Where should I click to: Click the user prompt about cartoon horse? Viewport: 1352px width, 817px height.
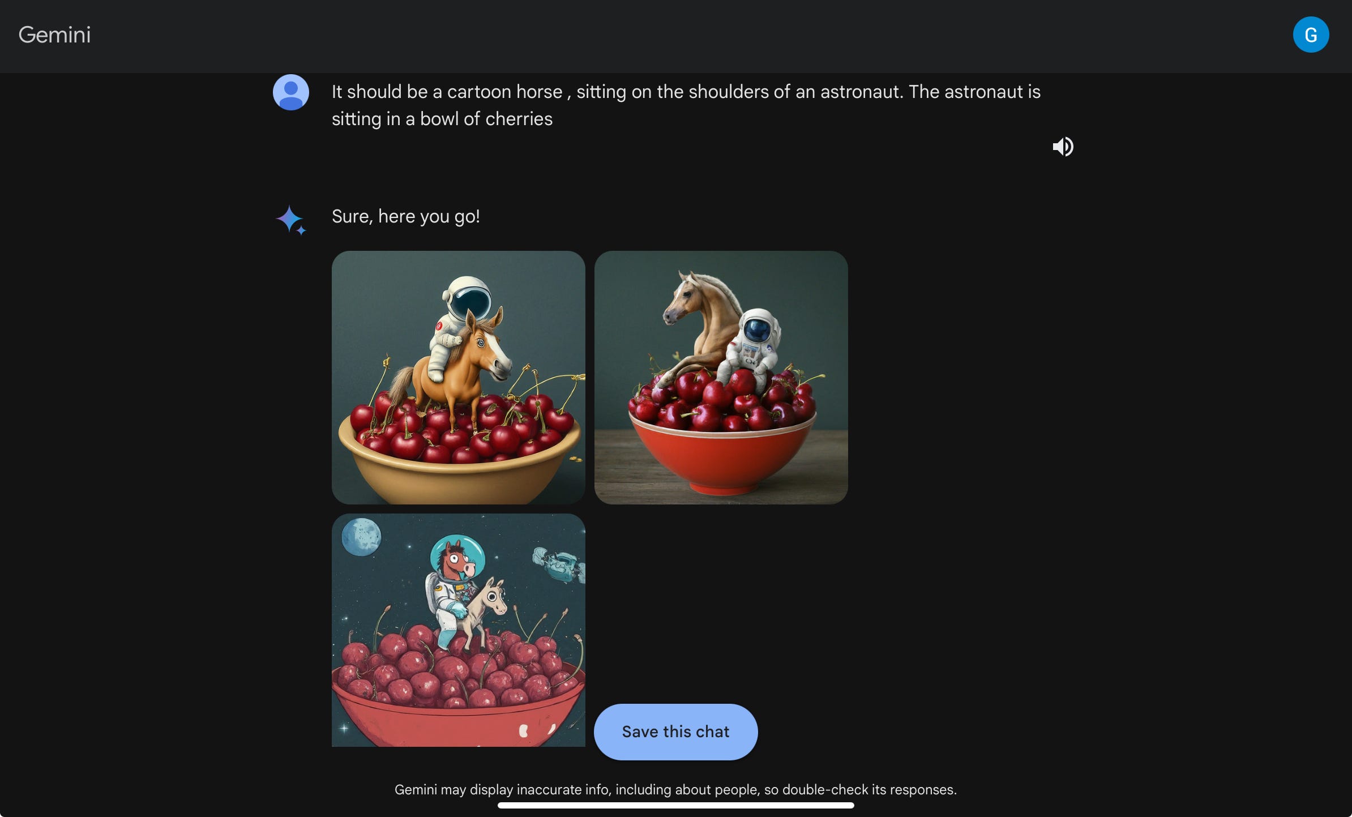click(x=686, y=105)
